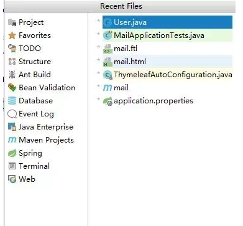Open the Structure tool window
243x226 pixels.
click(x=29, y=62)
